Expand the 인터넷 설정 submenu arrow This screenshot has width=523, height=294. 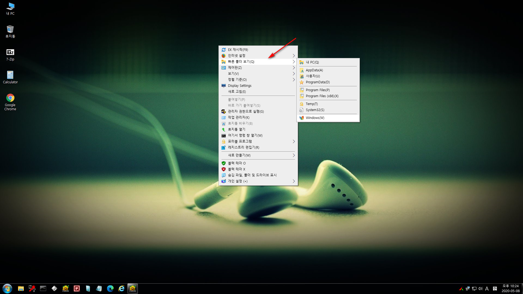click(x=294, y=56)
